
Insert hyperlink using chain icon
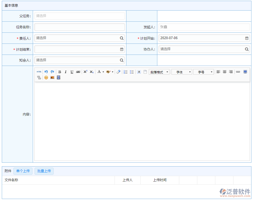[238, 72]
